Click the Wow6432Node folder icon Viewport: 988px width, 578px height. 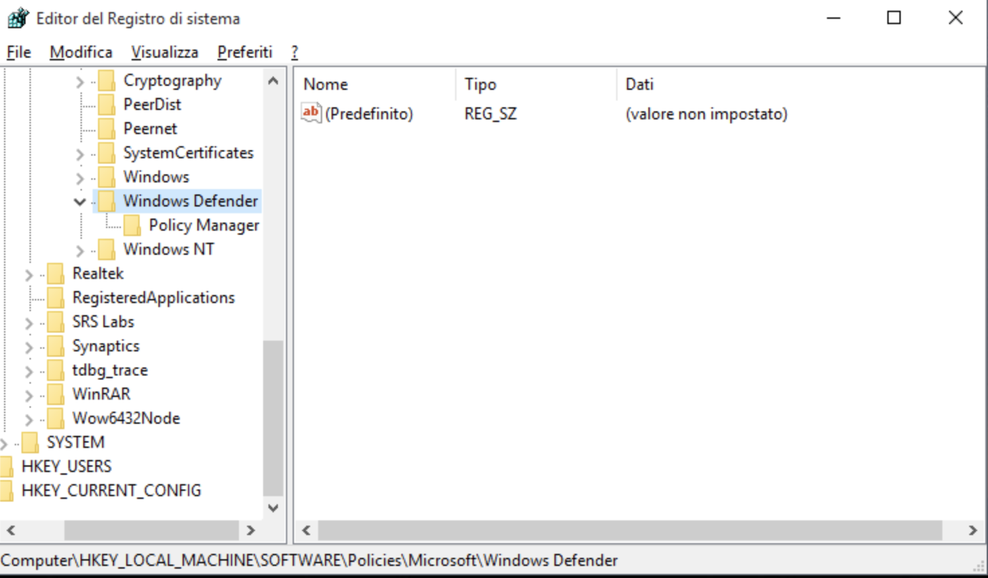click(x=56, y=419)
